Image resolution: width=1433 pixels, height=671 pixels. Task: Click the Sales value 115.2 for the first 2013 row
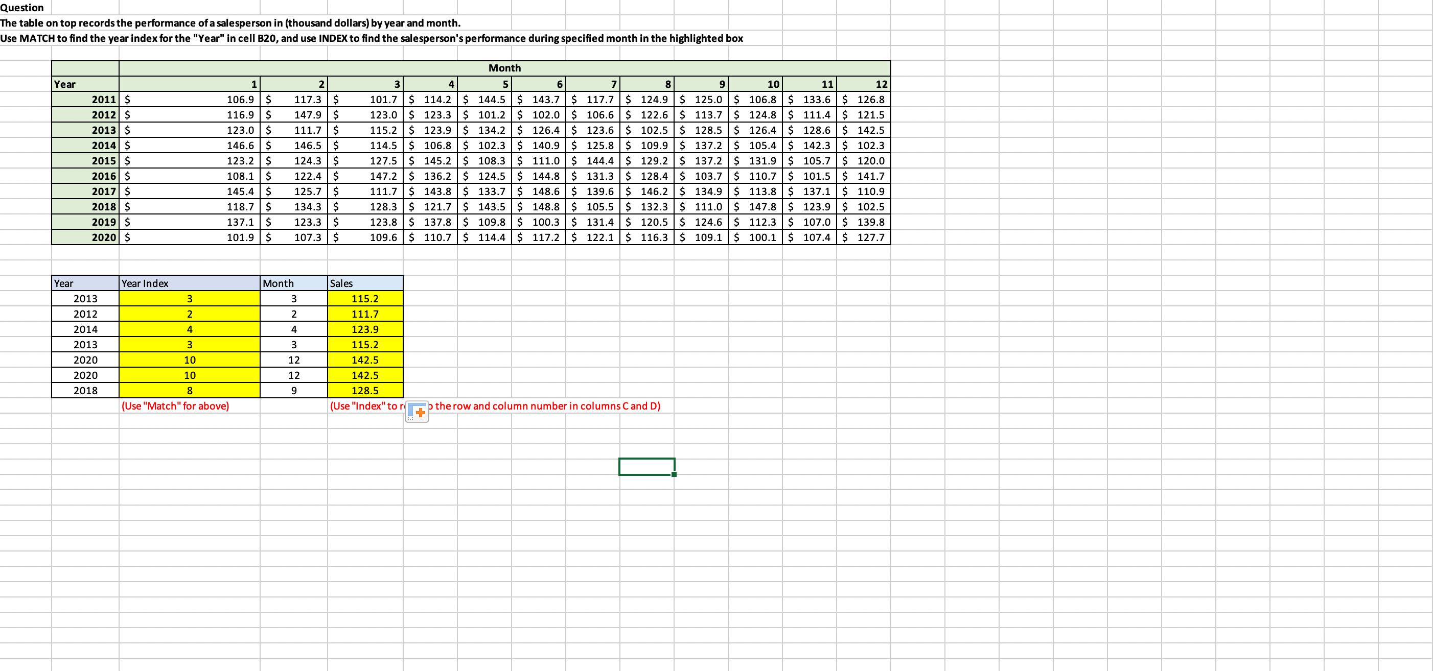pyautogui.click(x=364, y=298)
